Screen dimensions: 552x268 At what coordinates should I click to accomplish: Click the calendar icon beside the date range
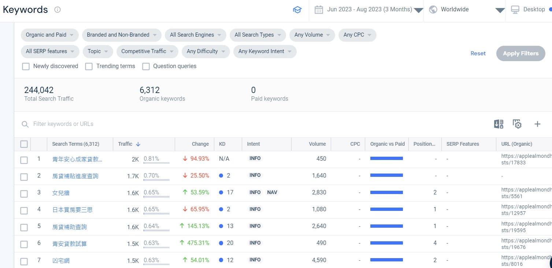pyautogui.click(x=319, y=9)
